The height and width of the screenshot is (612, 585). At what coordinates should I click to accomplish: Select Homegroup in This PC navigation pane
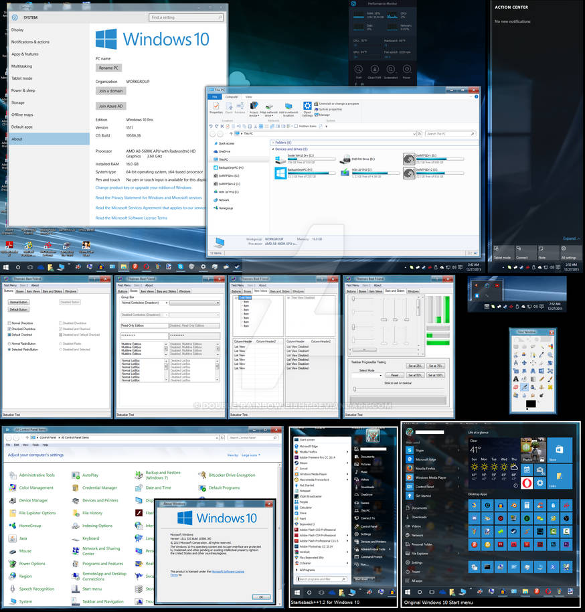coord(224,208)
